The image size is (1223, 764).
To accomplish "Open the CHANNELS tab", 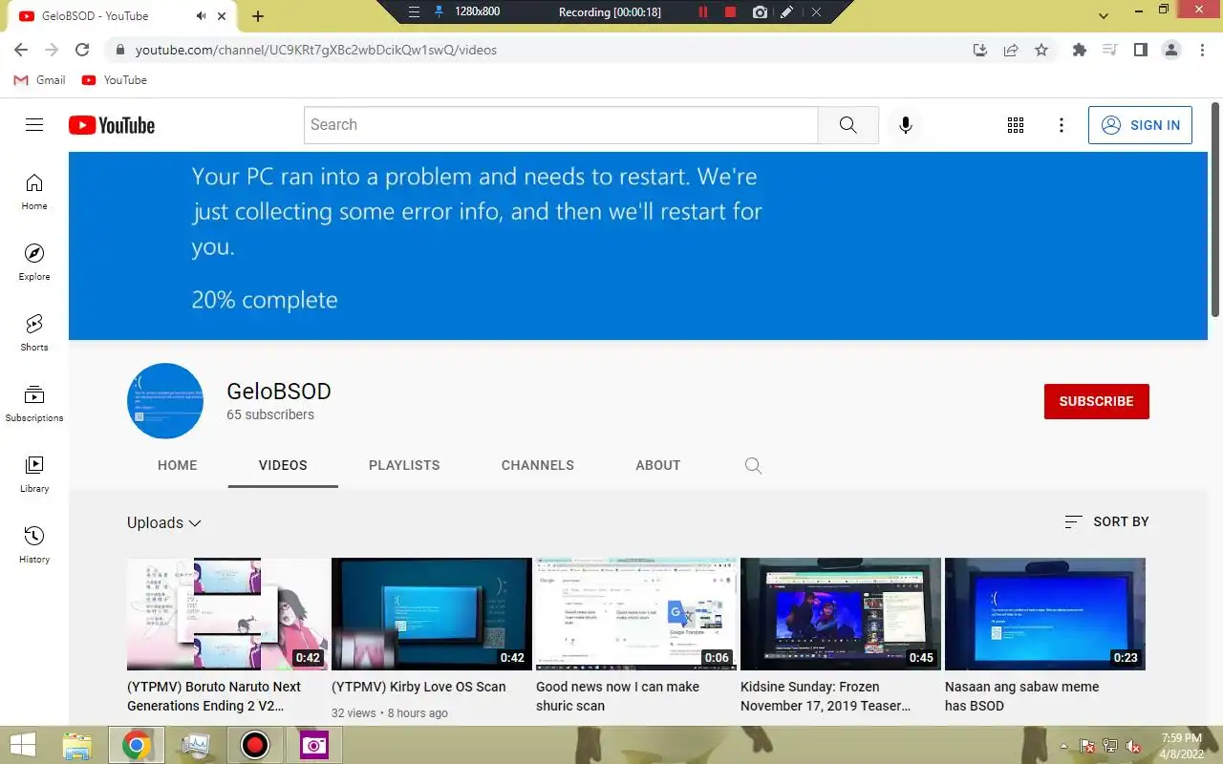I will tap(538, 465).
